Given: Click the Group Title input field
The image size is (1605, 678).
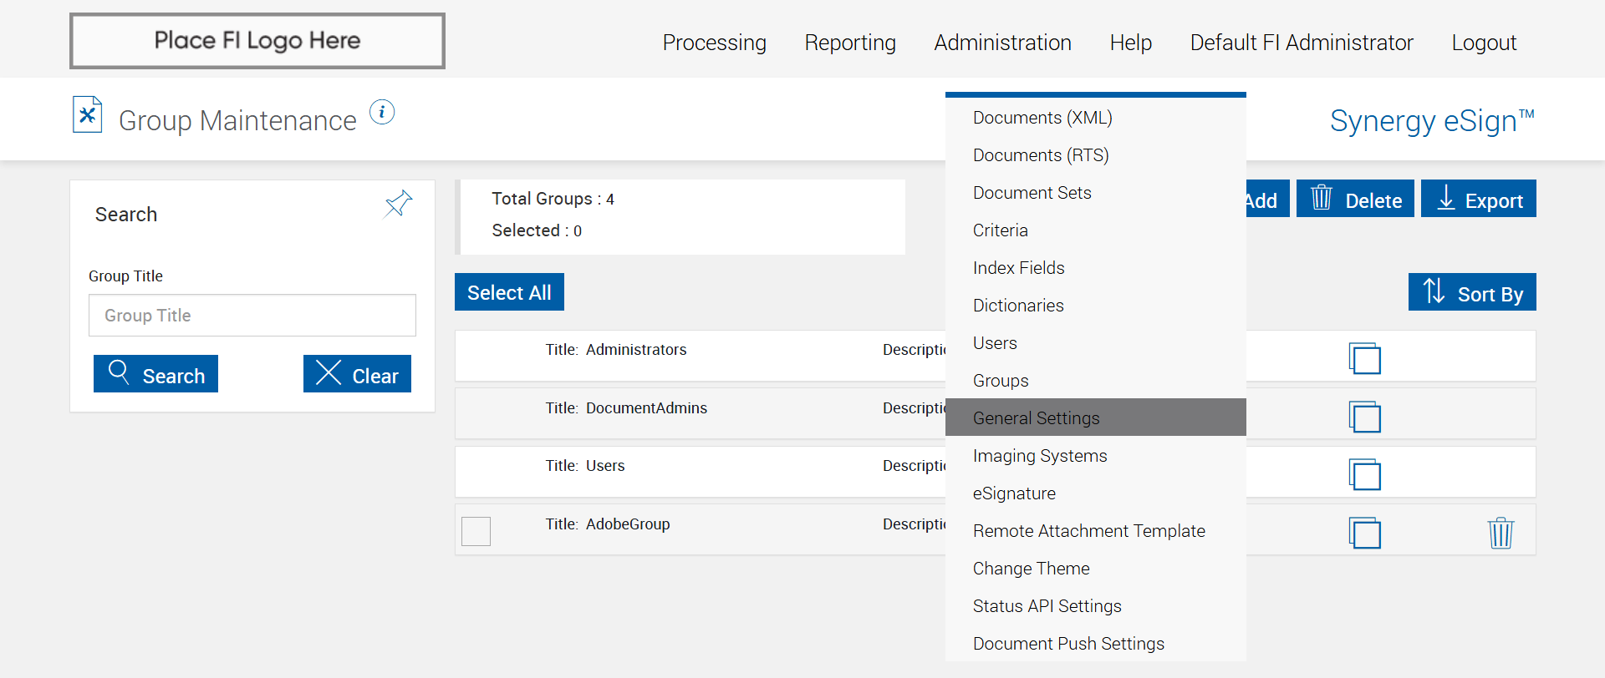Looking at the screenshot, I should click(252, 316).
